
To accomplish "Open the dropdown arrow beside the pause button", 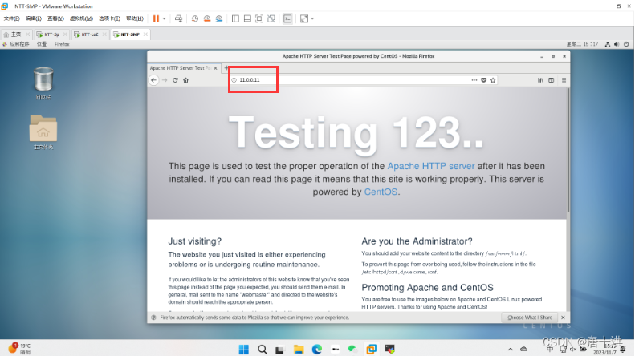I will point(164,18).
